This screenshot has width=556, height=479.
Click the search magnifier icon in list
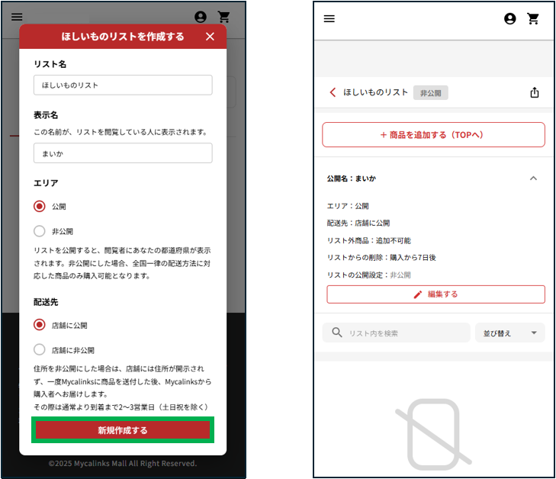(x=336, y=333)
